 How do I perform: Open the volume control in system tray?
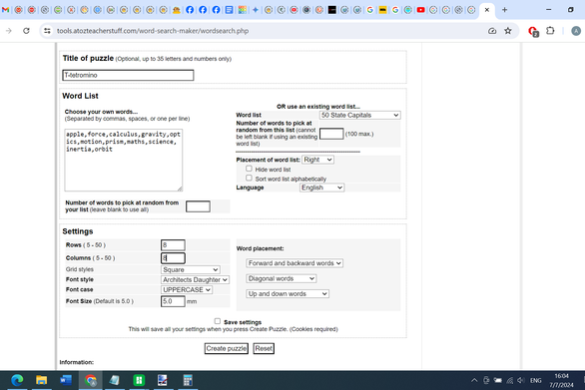pos(521,381)
